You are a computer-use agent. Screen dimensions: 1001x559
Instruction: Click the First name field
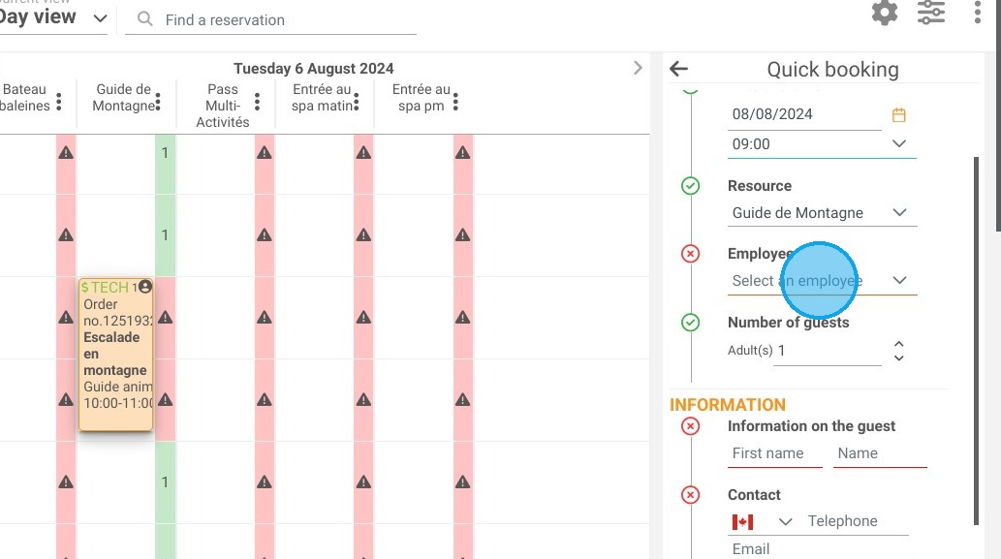(x=775, y=453)
